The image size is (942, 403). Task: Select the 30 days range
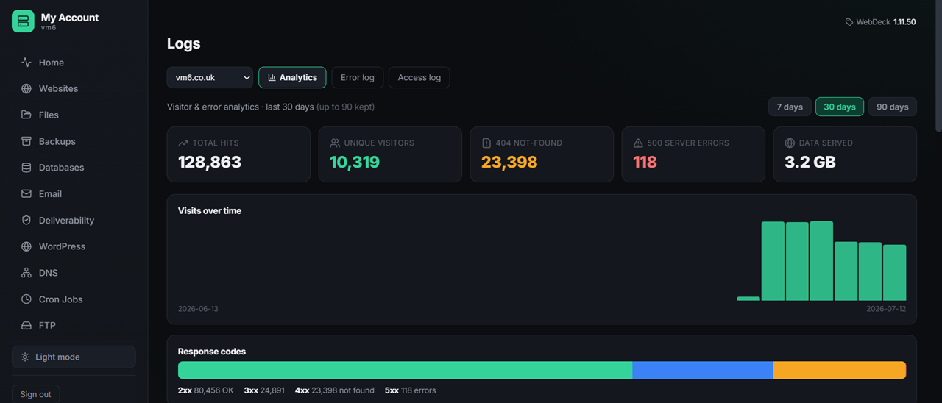tap(840, 107)
